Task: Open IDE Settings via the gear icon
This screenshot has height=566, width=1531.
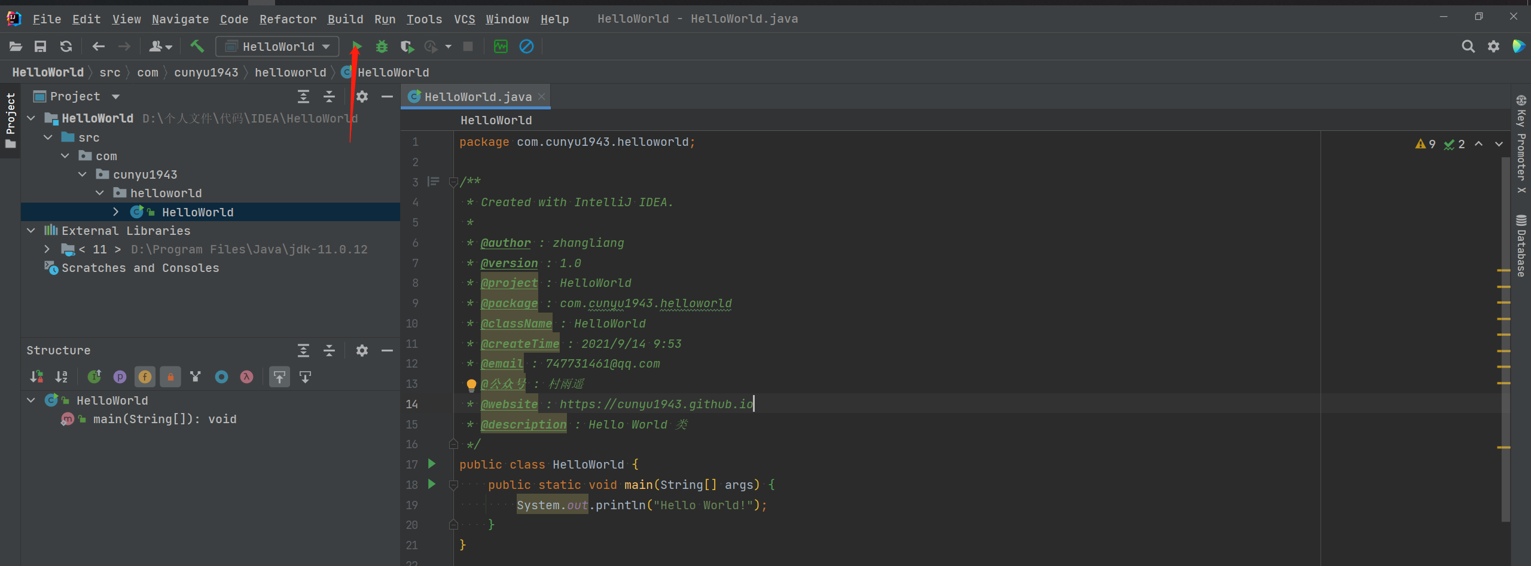Action: pyautogui.click(x=1493, y=46)
